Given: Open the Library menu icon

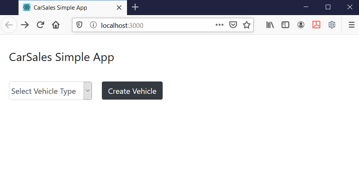Looking at the screenshot, I should point(270,25).
